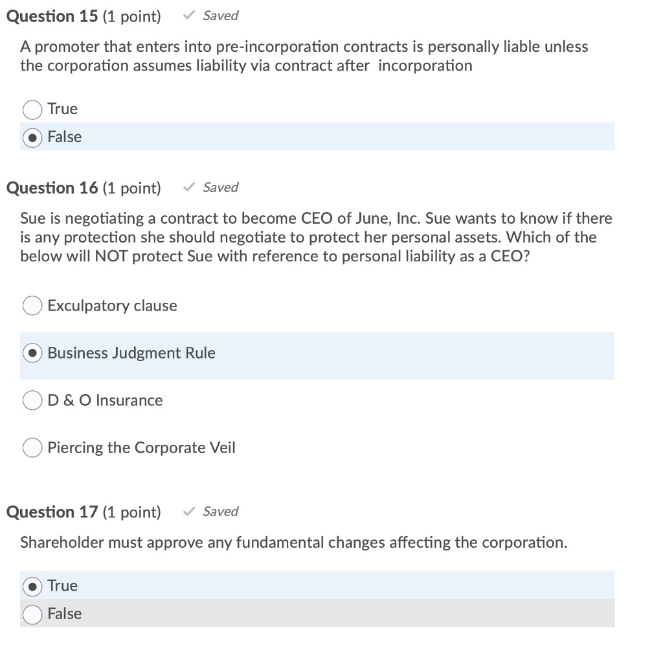663x649 pixels.
Task: Click the Saved checkmark icon for Question 17
Action: [188, 511]
